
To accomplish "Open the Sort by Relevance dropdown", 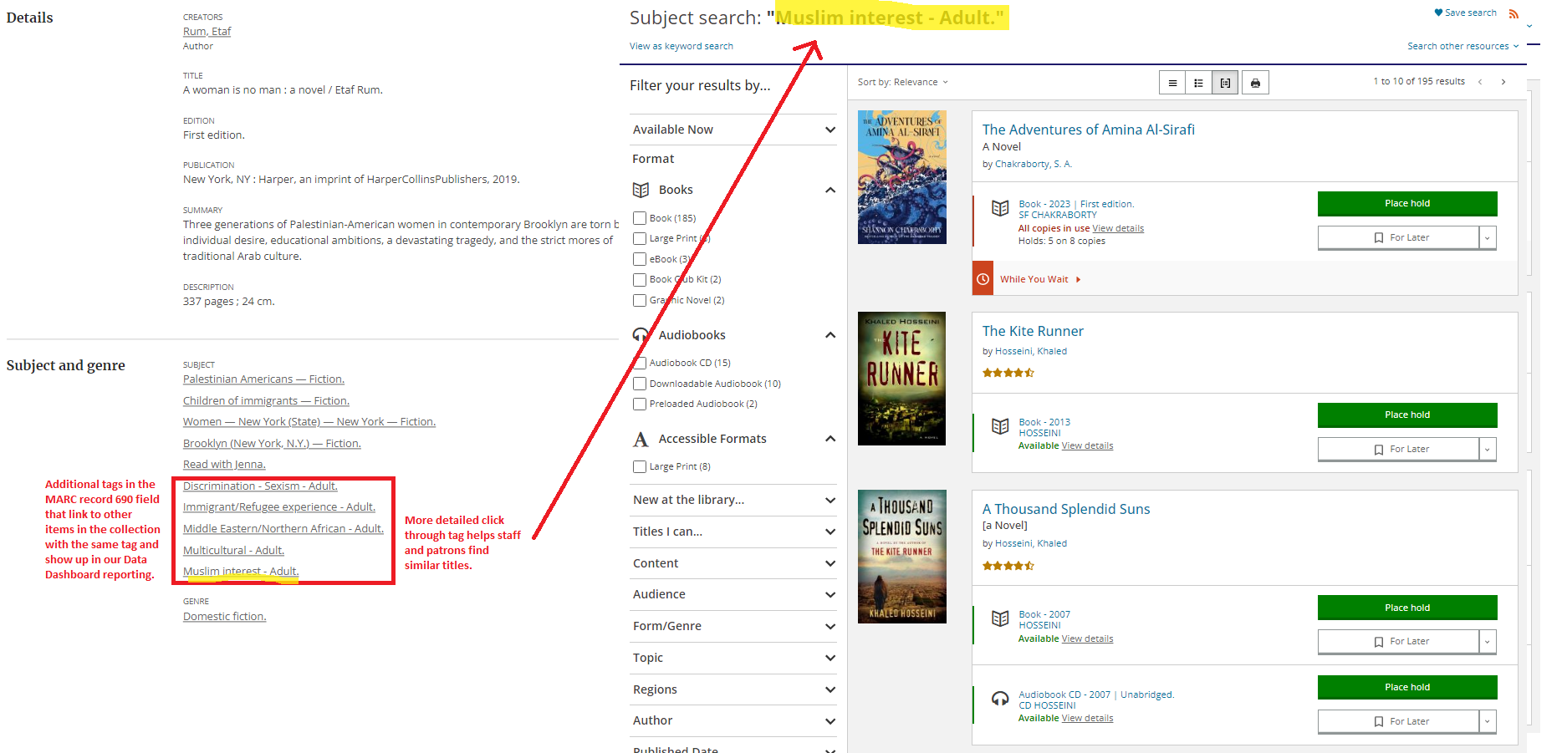I will 903,82.
